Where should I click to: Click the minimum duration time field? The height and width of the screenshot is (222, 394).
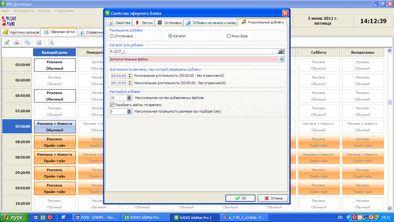click(119, 76)
